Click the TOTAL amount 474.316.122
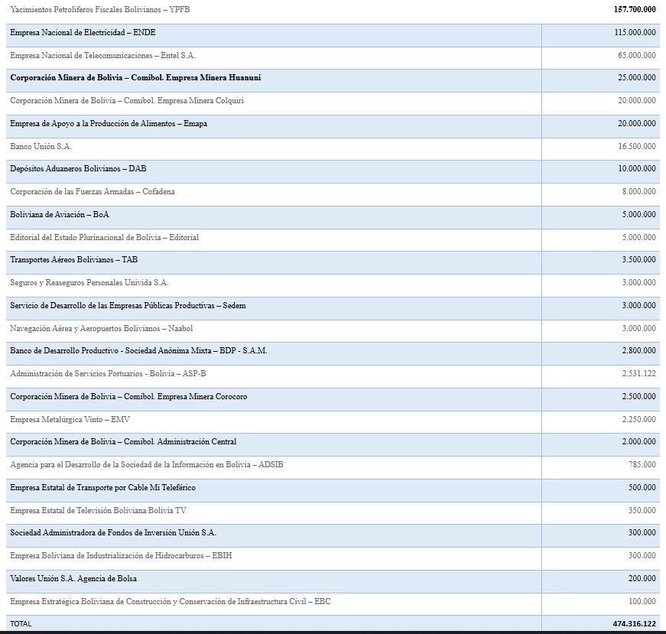The height and width of the screenshot is (634, 666). click(x=634, y=624)
